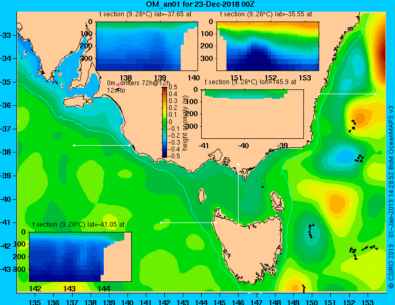Image resolution: width=395 pixels, height=305 pixels.
Task: Click the '0m drifters 72h@12h' legend text
Action: 139,83
